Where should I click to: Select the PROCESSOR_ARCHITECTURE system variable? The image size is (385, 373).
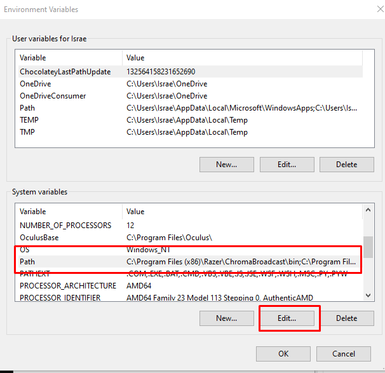pyautogui.click(x=68, y=286)
